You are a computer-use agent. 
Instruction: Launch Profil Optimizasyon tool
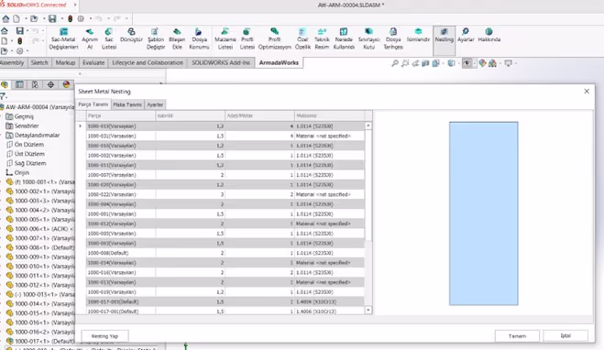tap(275, 38)
